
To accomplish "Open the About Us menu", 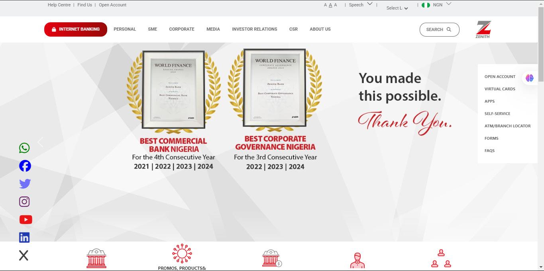I will pos(320,29).
